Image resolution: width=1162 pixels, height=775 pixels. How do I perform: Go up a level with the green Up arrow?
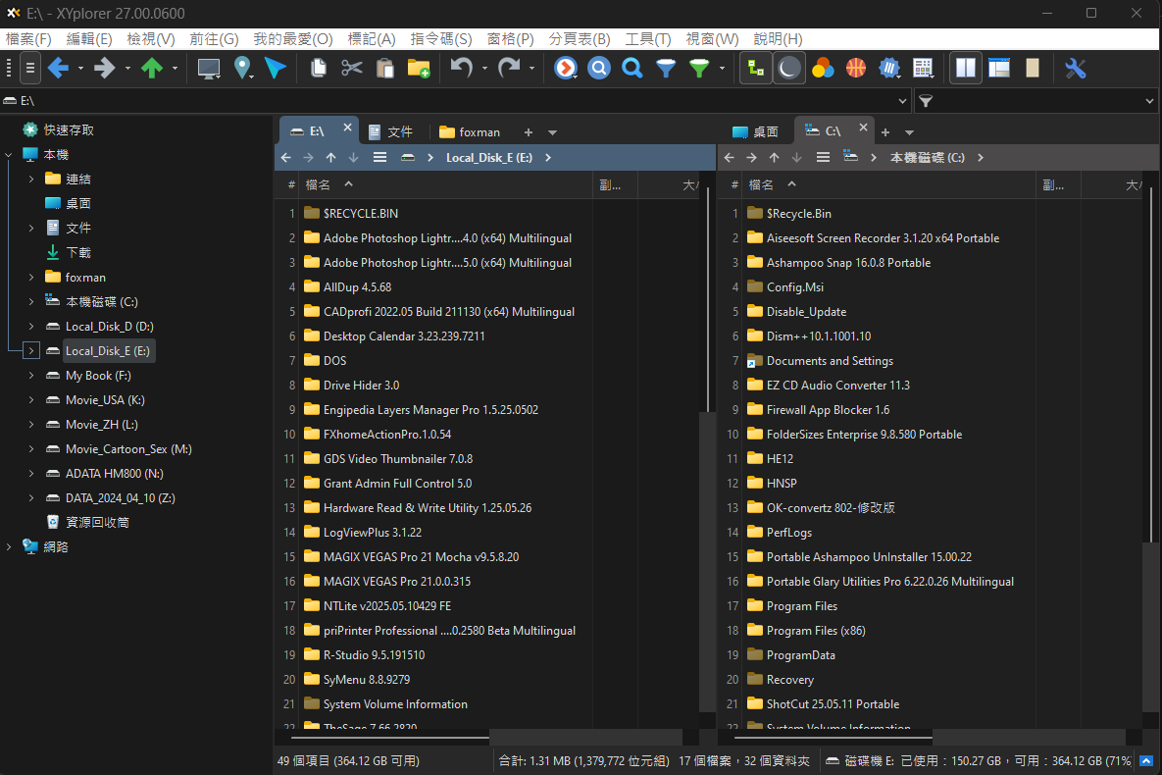(x=152, y=69)
